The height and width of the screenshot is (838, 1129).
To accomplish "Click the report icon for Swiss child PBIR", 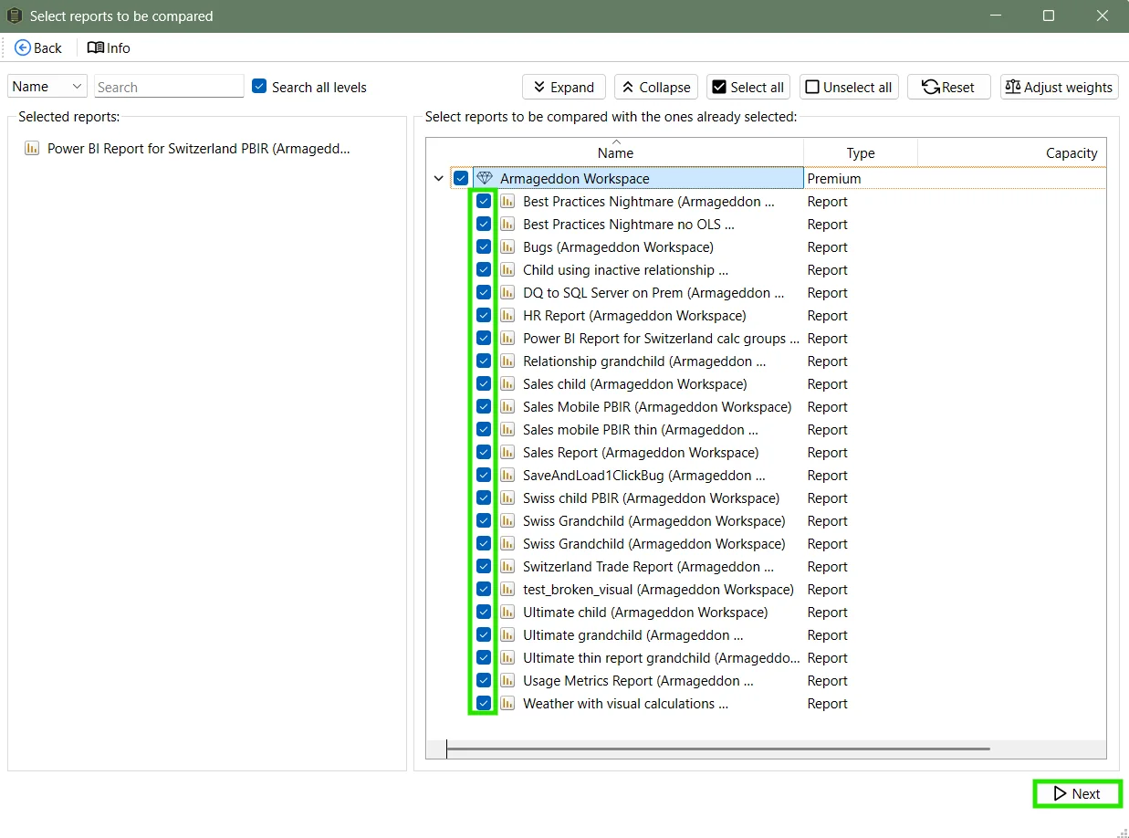I will [507, 498].
